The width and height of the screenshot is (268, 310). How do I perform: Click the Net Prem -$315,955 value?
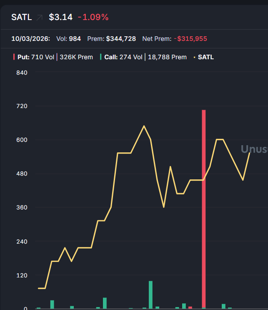click(190, 39)
